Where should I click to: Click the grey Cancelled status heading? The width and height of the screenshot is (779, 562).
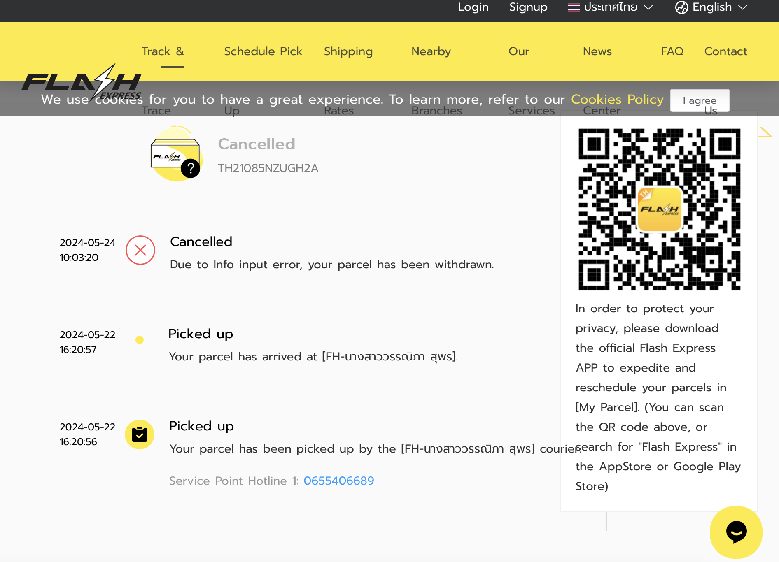(257, 144)
